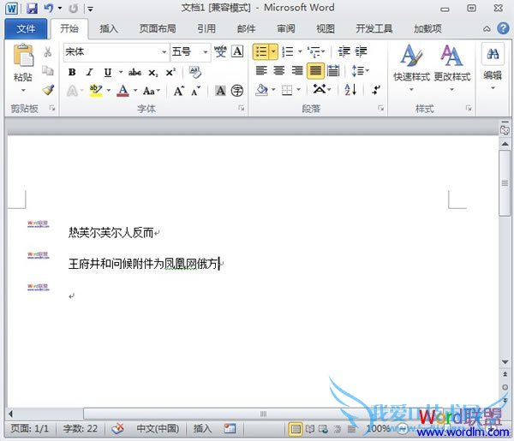514x441 pixels.
Task: Switch to the 页面布局 tab
Action: coord(158,29)
